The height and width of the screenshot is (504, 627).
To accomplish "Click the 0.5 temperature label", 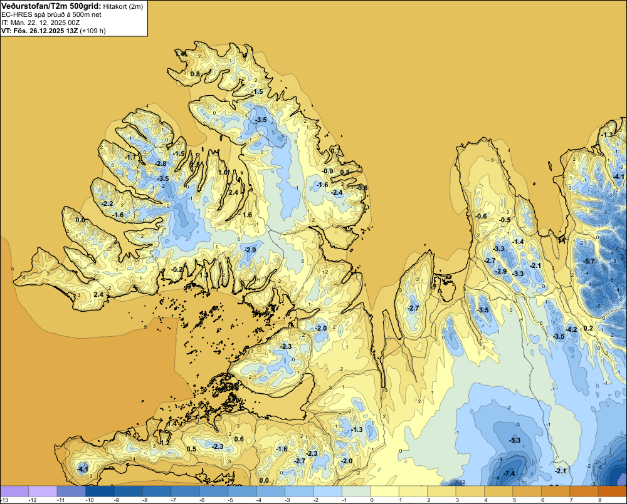I will pyautogui.click(x=191, y=449).
